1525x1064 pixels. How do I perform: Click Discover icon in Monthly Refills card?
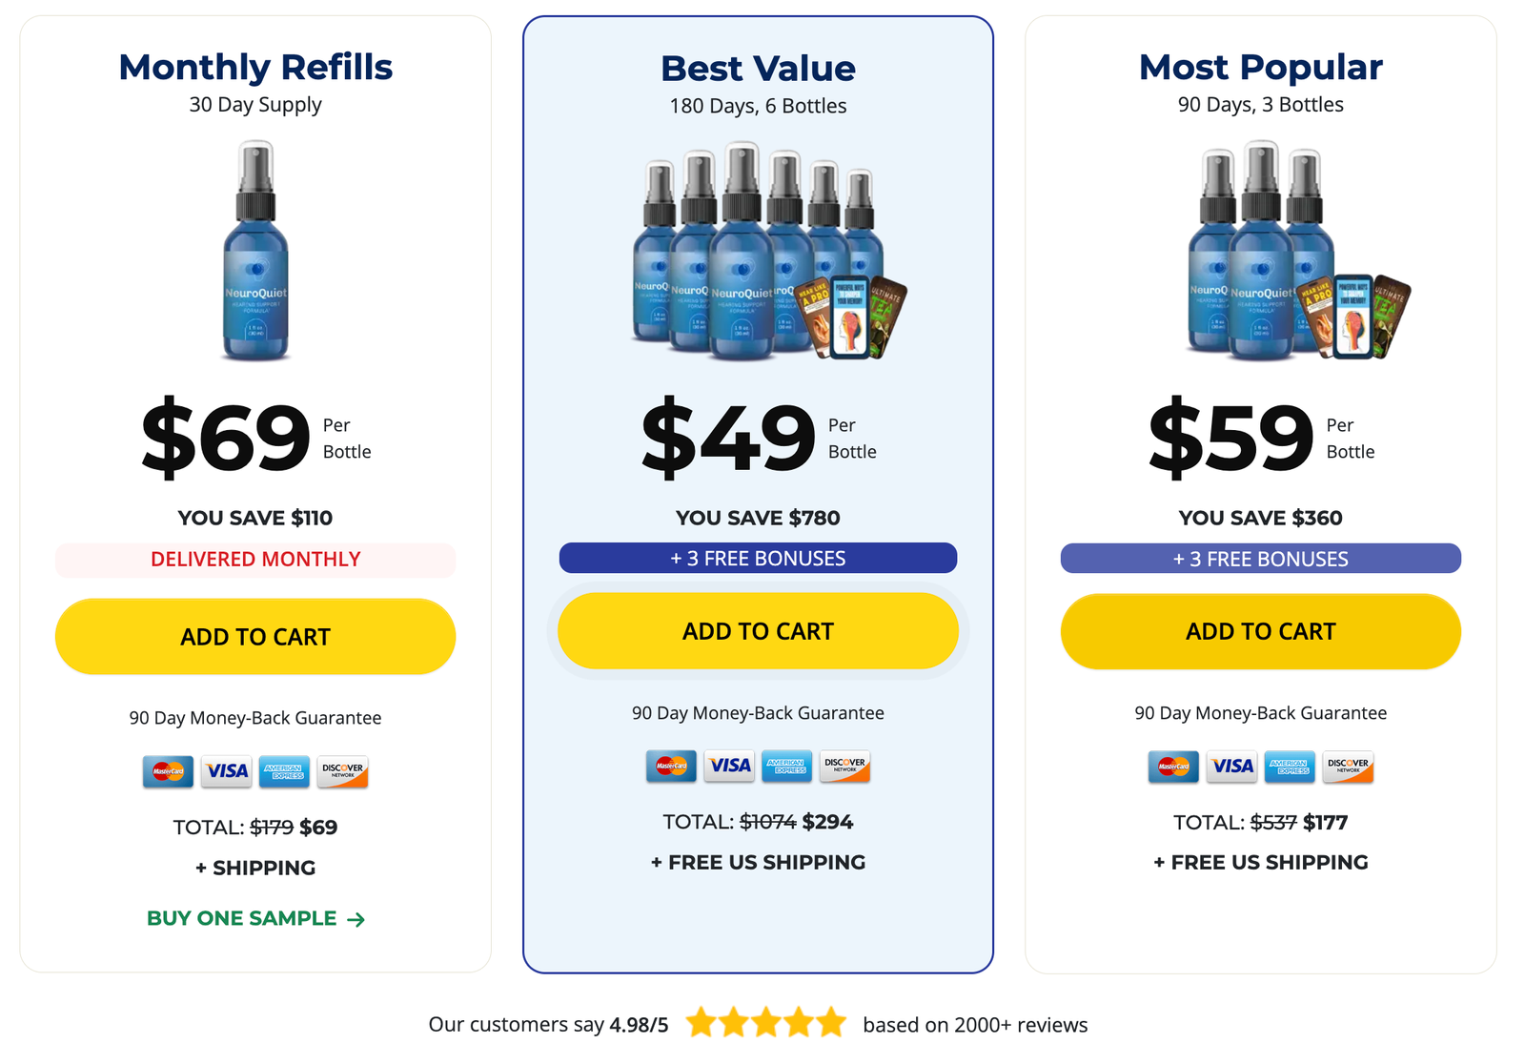click(342, 771)
